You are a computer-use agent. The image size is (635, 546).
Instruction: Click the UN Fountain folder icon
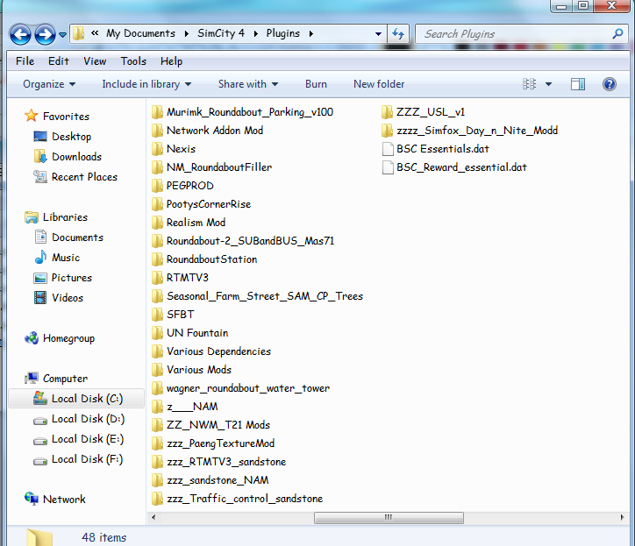[158, 333]
